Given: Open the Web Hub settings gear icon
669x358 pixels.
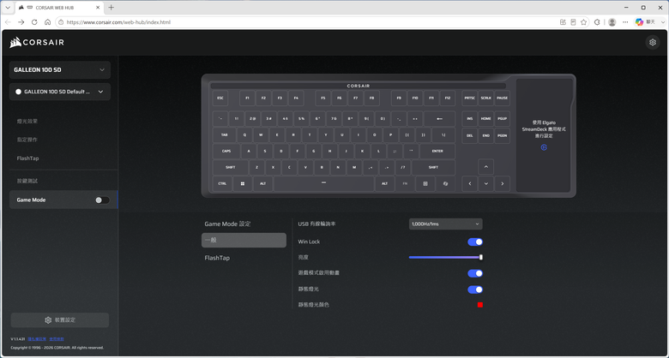Looking at the screenshot, I should (652, 42).
